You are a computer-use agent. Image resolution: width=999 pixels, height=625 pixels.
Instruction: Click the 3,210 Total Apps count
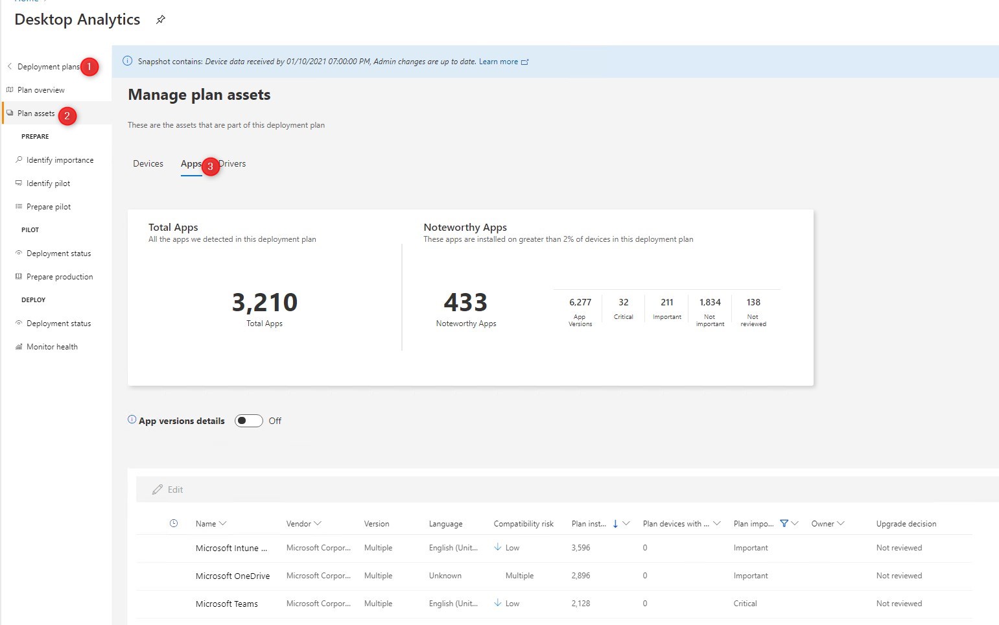264,302
